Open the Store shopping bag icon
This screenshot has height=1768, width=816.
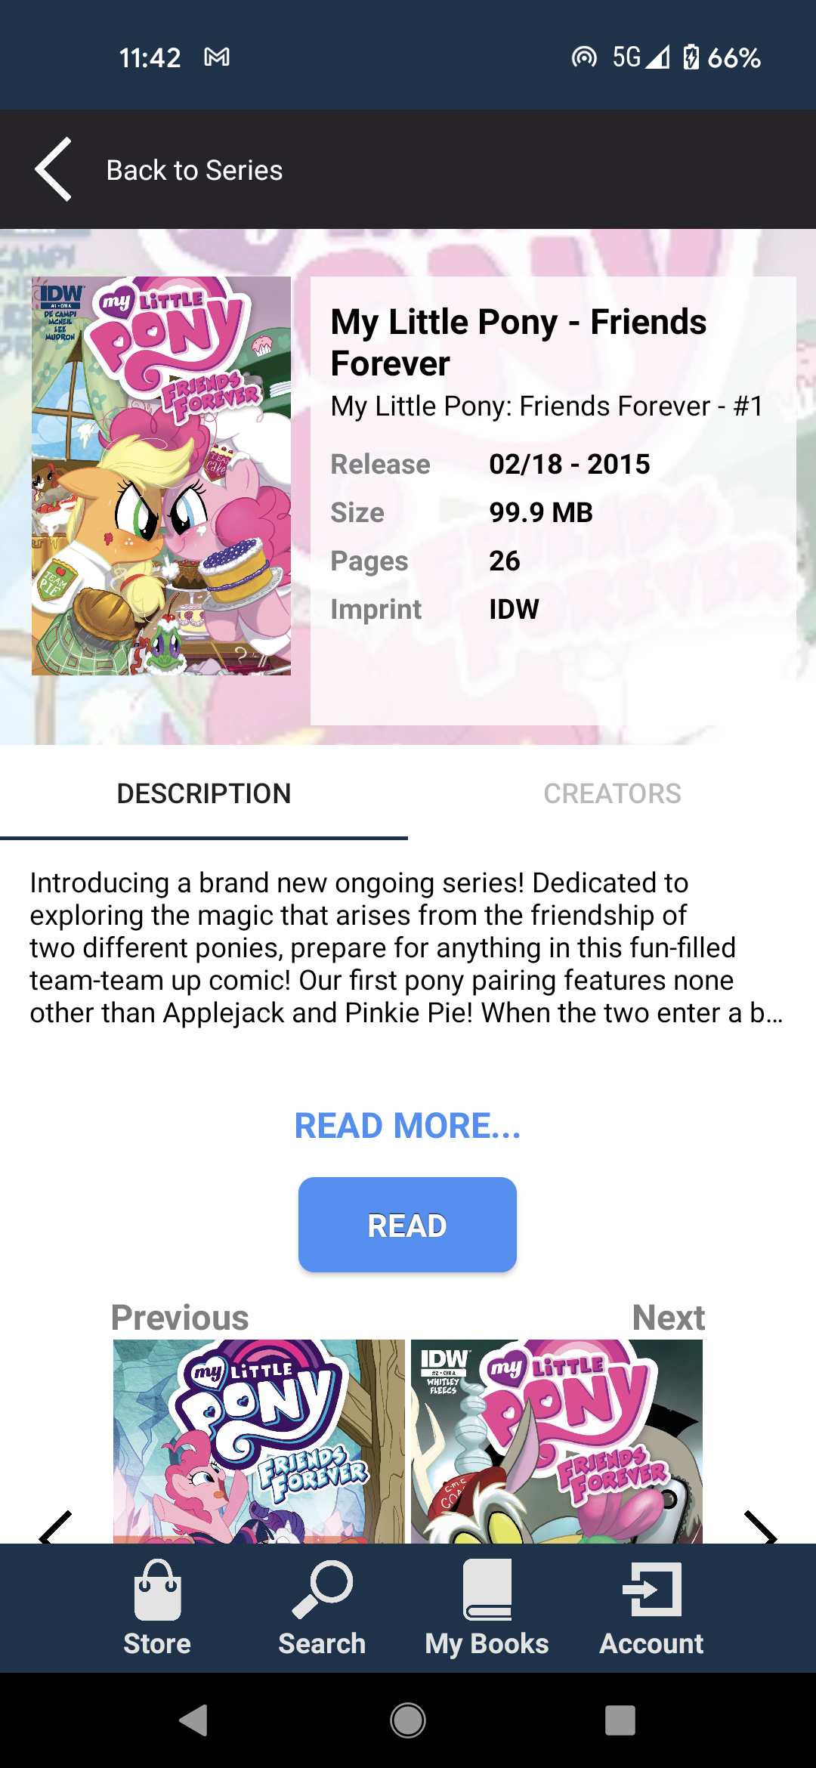pos(157,1590)
